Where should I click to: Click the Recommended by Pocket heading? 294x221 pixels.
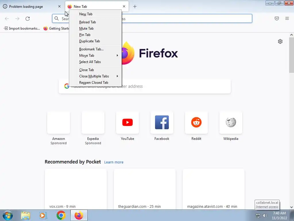click(73, 162)
